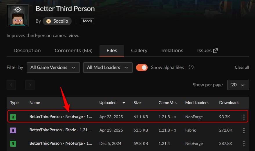Screen dimensions: 255x151
Task: Click the Better Third Person title
Action: (65, 9)
